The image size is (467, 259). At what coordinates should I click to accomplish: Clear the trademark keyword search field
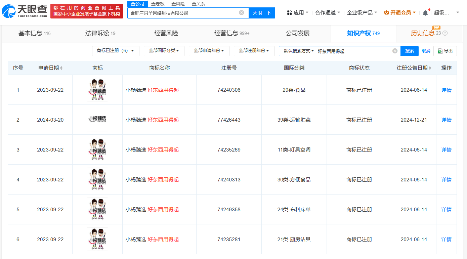[395, 51]
